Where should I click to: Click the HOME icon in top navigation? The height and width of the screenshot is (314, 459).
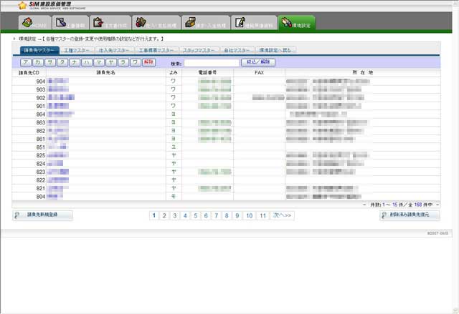click(x=34, y=24)
